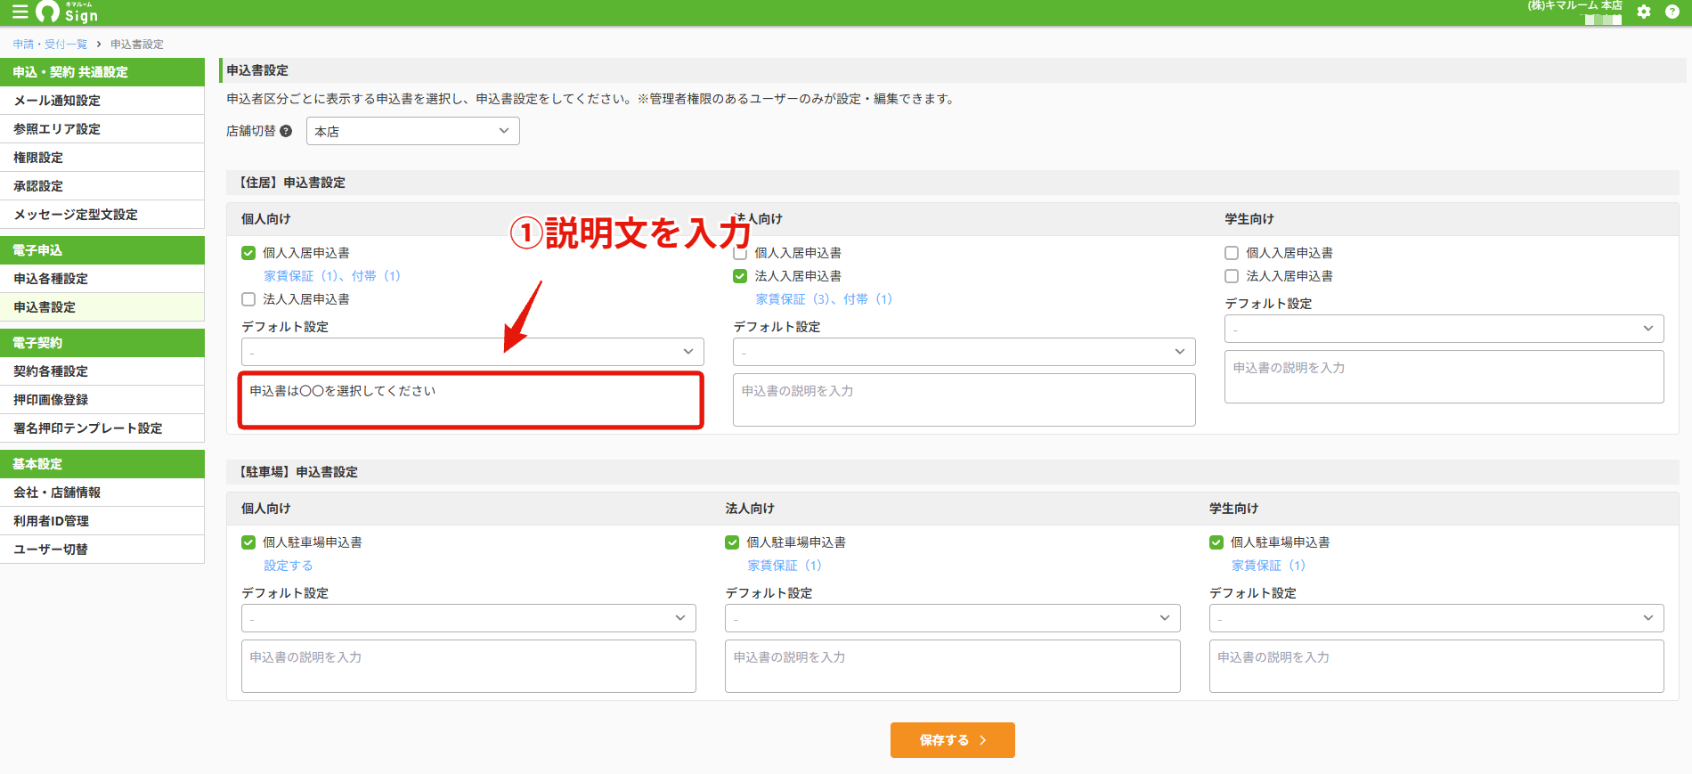This screenshot has height=774, width=1692.
Task: Uncheck 個人駐車場申込書 under 法人向け parking
Action: 732,542
